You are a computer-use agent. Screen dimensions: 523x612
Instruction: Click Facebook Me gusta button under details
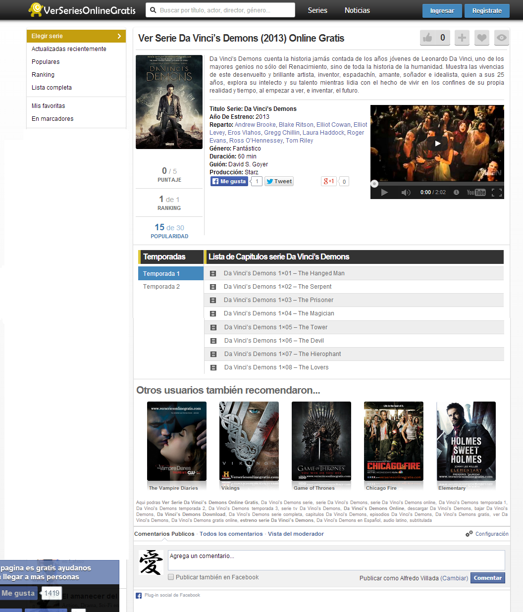tap(229, 181)
